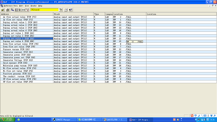The image size is (217, 122).
Task: Click the Open reference data toolbar icon
Action: 3,10
